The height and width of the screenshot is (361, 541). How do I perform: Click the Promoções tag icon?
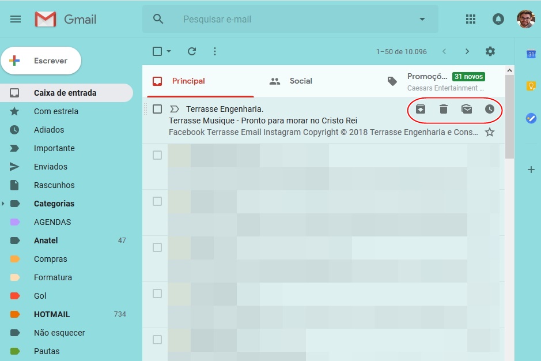click(392, 81)
